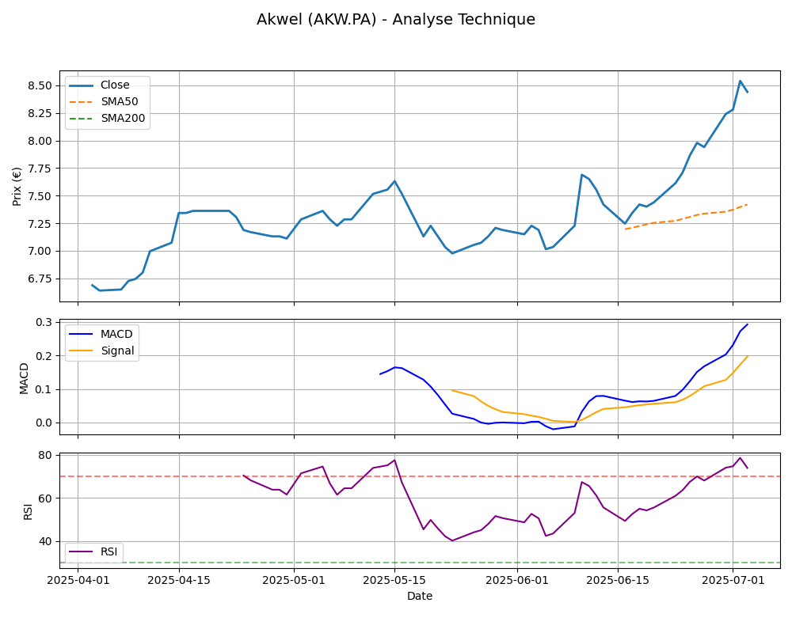Click the 2025-04-01 date label

[x=78, y=581]
